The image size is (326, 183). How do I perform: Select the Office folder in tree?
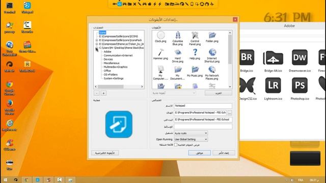click(x=107, y=71)
